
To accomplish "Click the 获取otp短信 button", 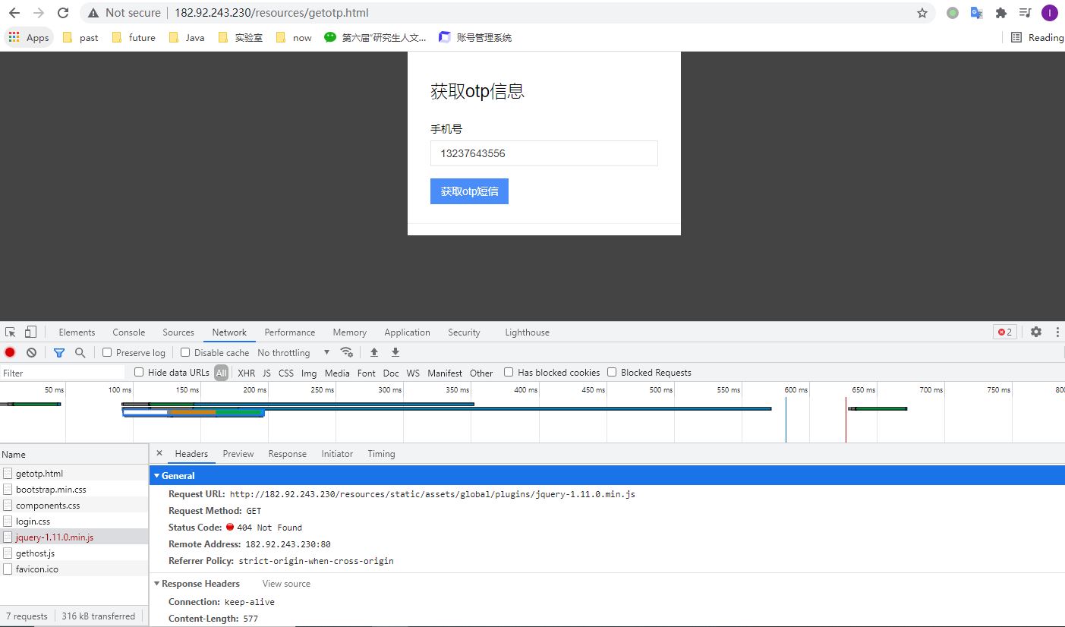I will 469,191.
